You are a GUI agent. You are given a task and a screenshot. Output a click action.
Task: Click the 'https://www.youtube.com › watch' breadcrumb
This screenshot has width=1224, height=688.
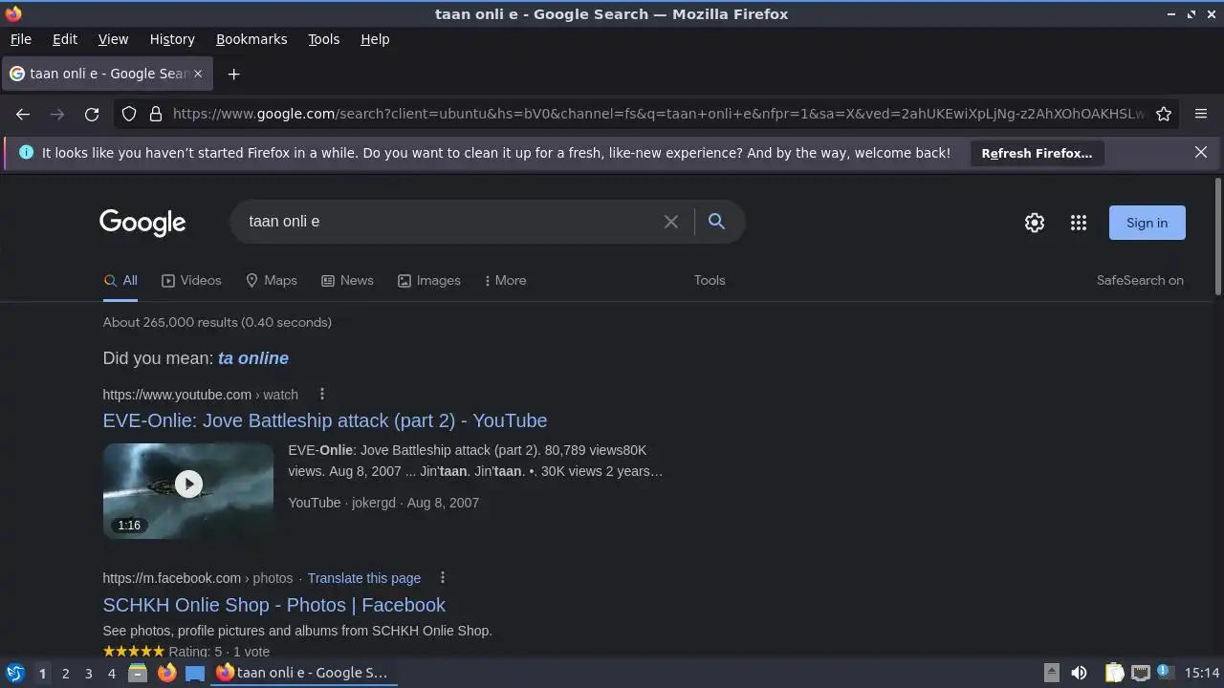click(x=201, y=395)
